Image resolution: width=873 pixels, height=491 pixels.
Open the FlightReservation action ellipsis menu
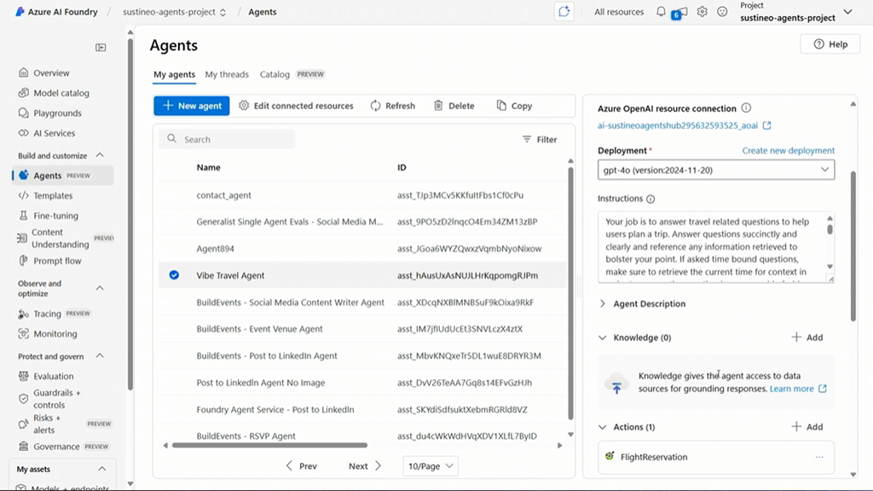[819, 457]
